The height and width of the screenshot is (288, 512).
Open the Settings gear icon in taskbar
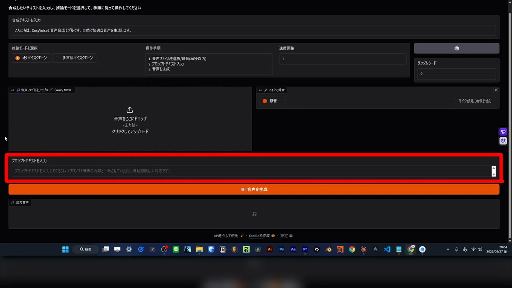point(129,250)
